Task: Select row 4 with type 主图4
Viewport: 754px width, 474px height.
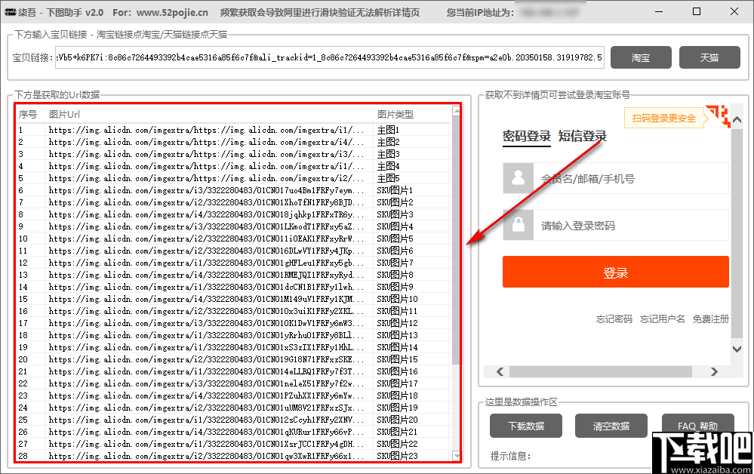Action: click(234, 166)
